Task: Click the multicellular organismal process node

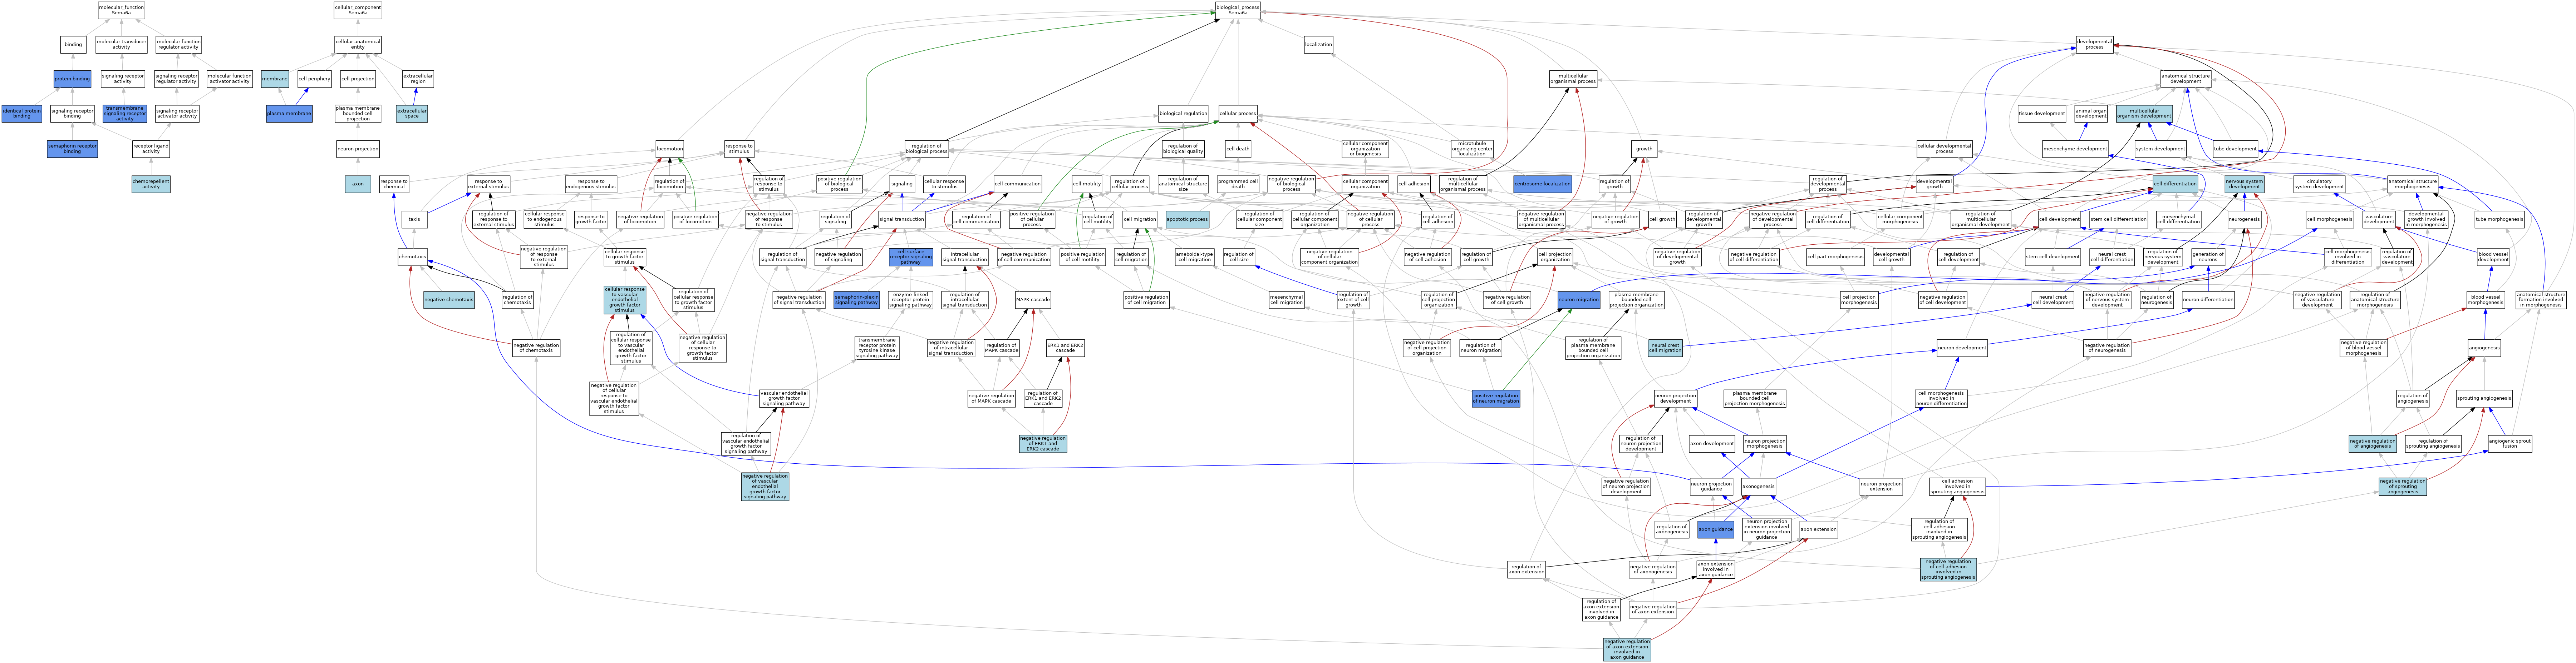Action: coord(1573,79)
